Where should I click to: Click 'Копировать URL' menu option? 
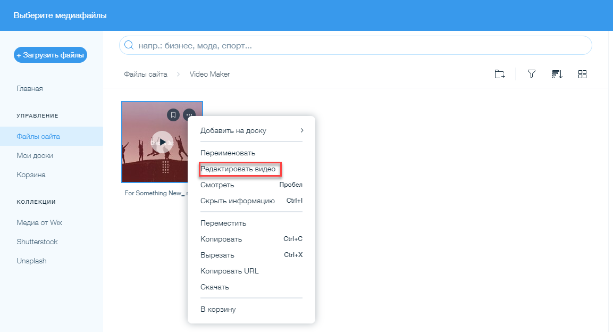[229, 271]
